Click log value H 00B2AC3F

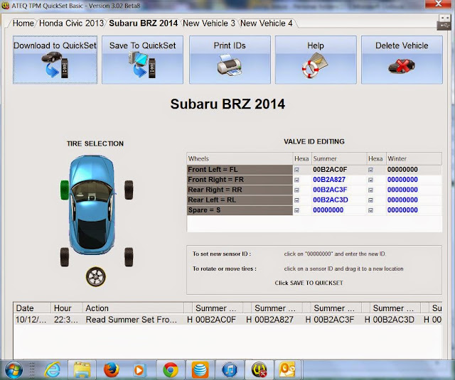pos(330,320)
